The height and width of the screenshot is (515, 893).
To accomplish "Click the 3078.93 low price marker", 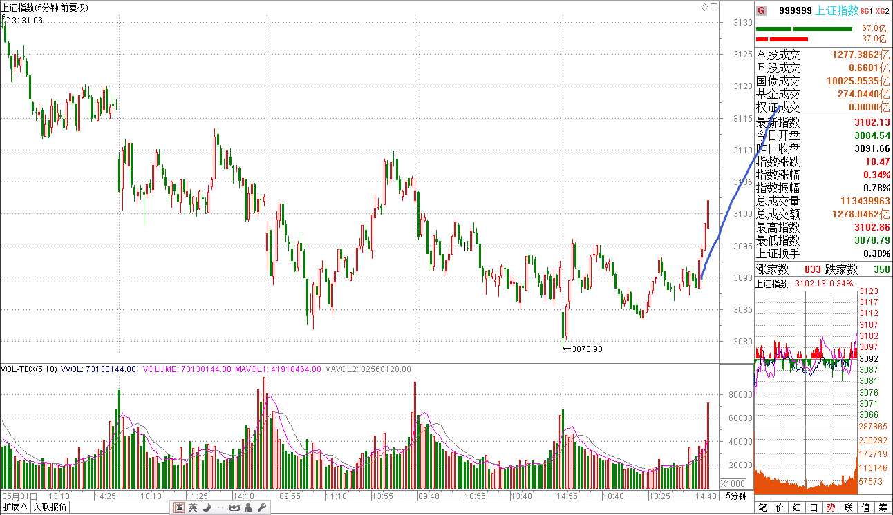I will pos(587,349).
